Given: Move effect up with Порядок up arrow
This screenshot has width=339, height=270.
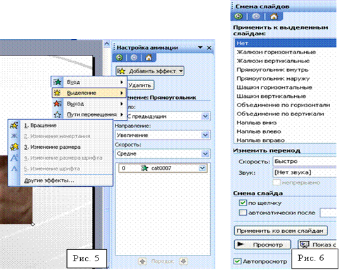Looking at the screenshot, I should pos(142,261).
